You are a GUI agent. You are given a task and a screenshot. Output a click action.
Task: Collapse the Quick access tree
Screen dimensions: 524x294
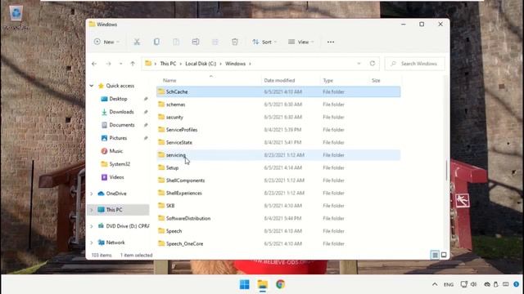pyautogui.click(x=91, y=86)
